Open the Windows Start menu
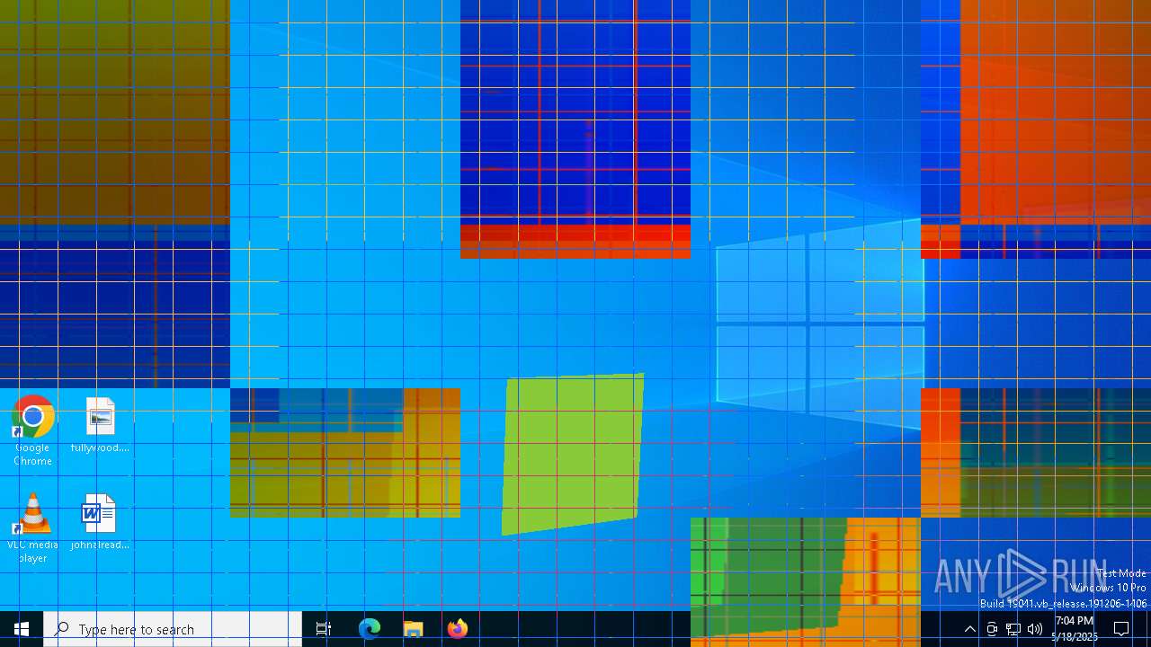This screenshot has width=1151, height=647. point(22,629)
